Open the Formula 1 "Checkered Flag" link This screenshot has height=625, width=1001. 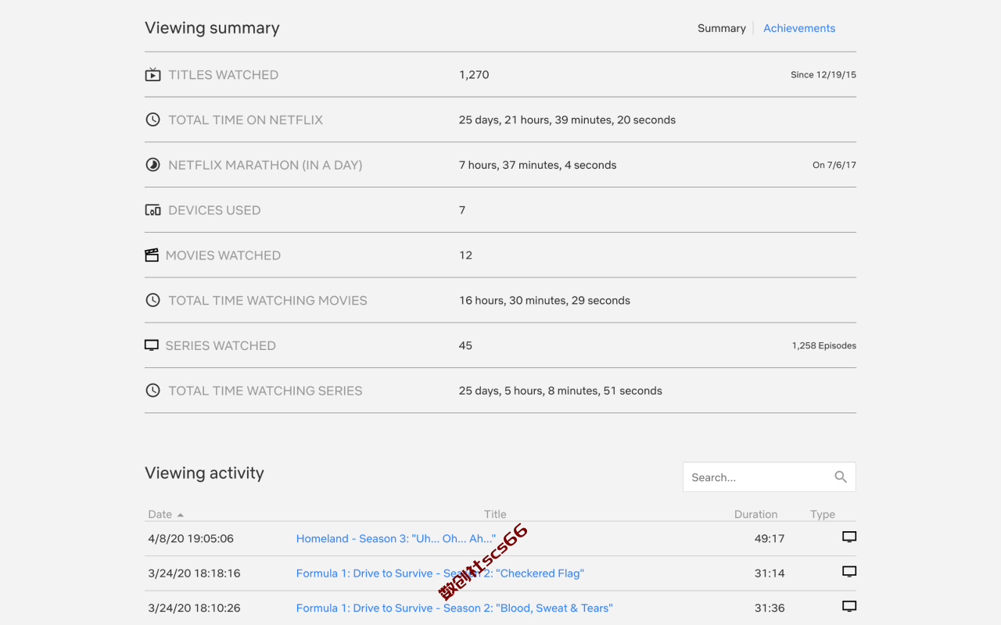pos(440,573)
